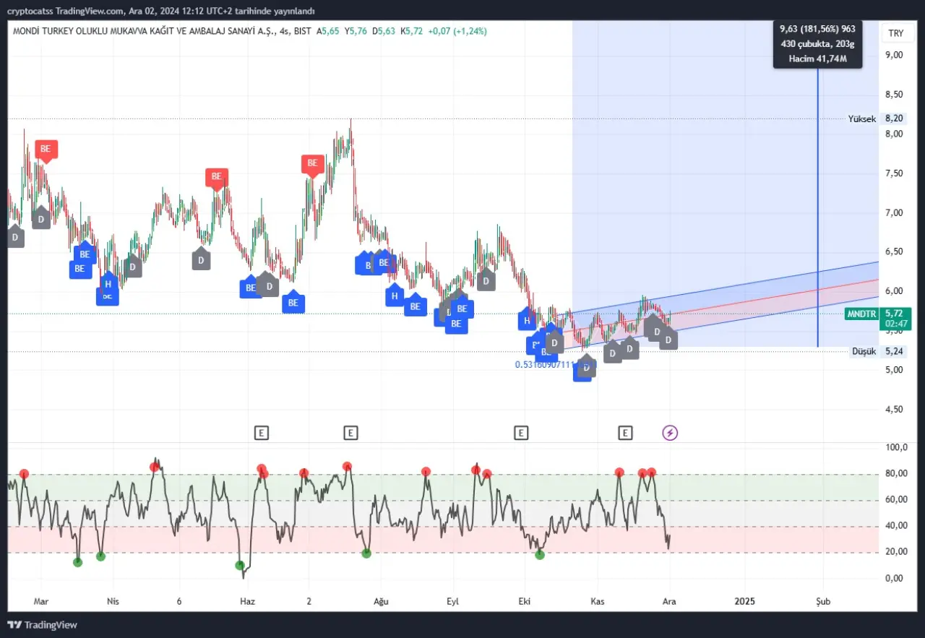Click the leftmost red BE marker
This screenshot has height=638, width=925.
click(x=46, y=149)
